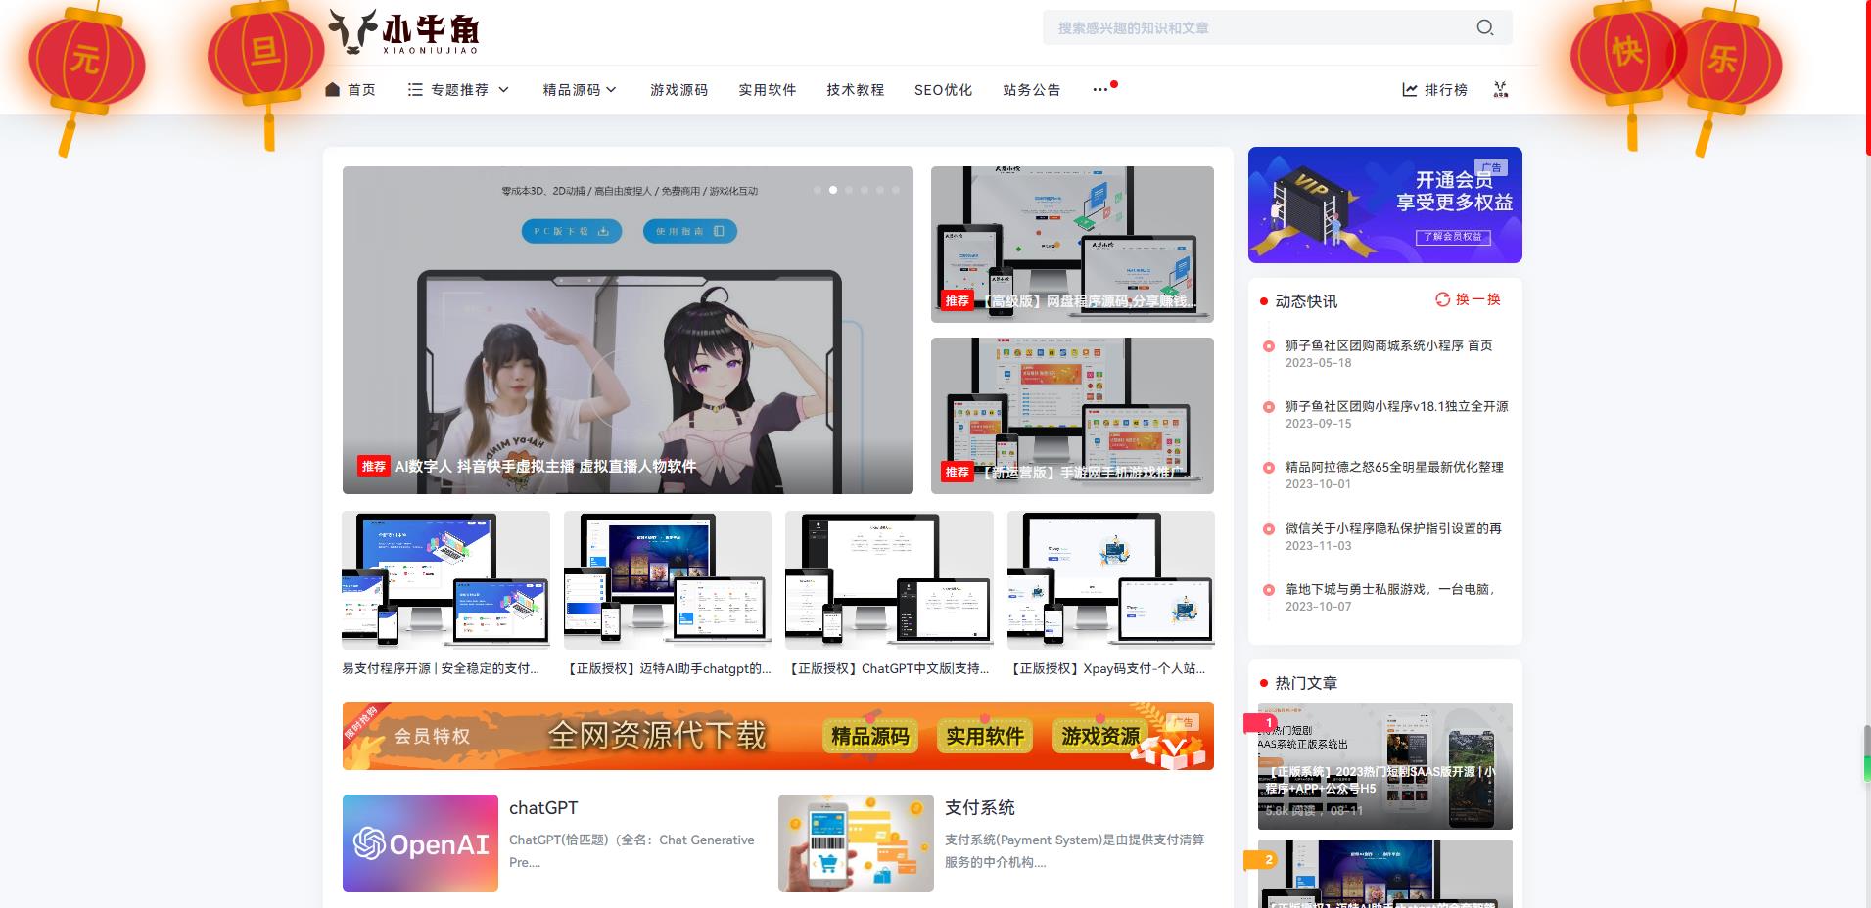Viewport: 1871px width, 908px height.
Task: Open the AI数字人 虚拟主播 carousel slide
Action: coord(628,330)
